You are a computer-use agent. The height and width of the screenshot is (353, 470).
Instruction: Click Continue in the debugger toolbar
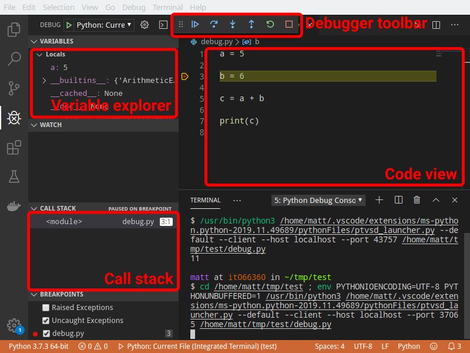(195, 24)
